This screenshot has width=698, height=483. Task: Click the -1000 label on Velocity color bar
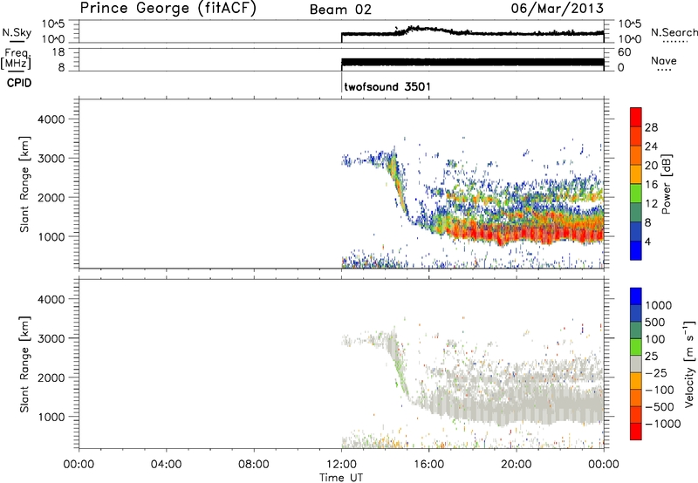(662, 424)
